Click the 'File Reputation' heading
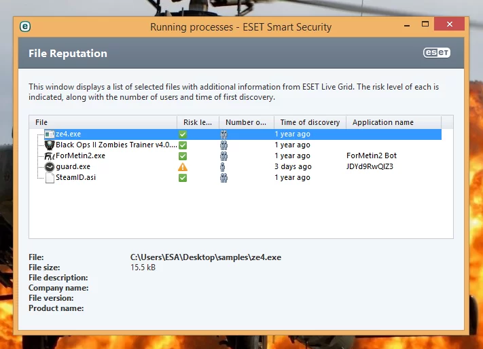The width and height of the screenshot is (483, 349). pyautogui.click(x=68, y=54)
